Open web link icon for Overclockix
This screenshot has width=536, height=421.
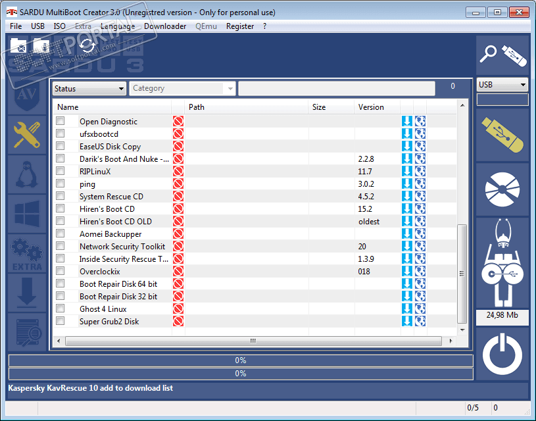click(420, 271)
